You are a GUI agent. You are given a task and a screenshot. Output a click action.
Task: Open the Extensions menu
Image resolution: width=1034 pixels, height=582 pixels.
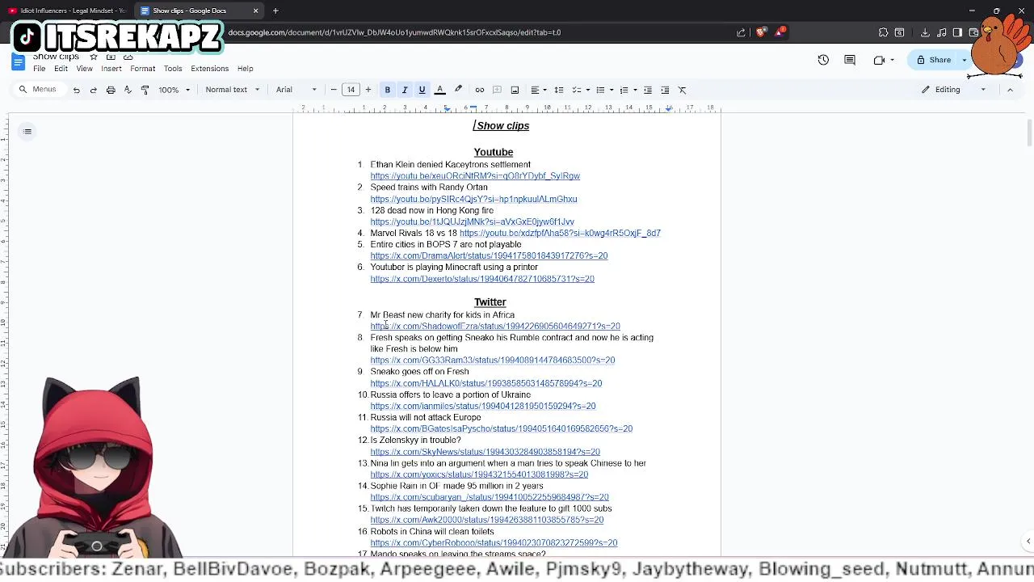(209, 69)
